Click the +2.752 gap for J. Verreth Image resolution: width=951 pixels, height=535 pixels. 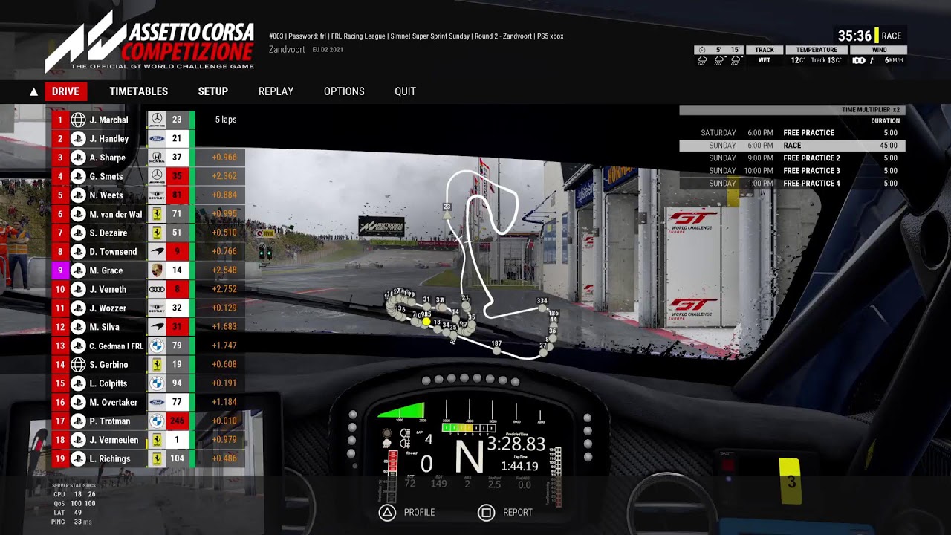[x=224, y=289]
